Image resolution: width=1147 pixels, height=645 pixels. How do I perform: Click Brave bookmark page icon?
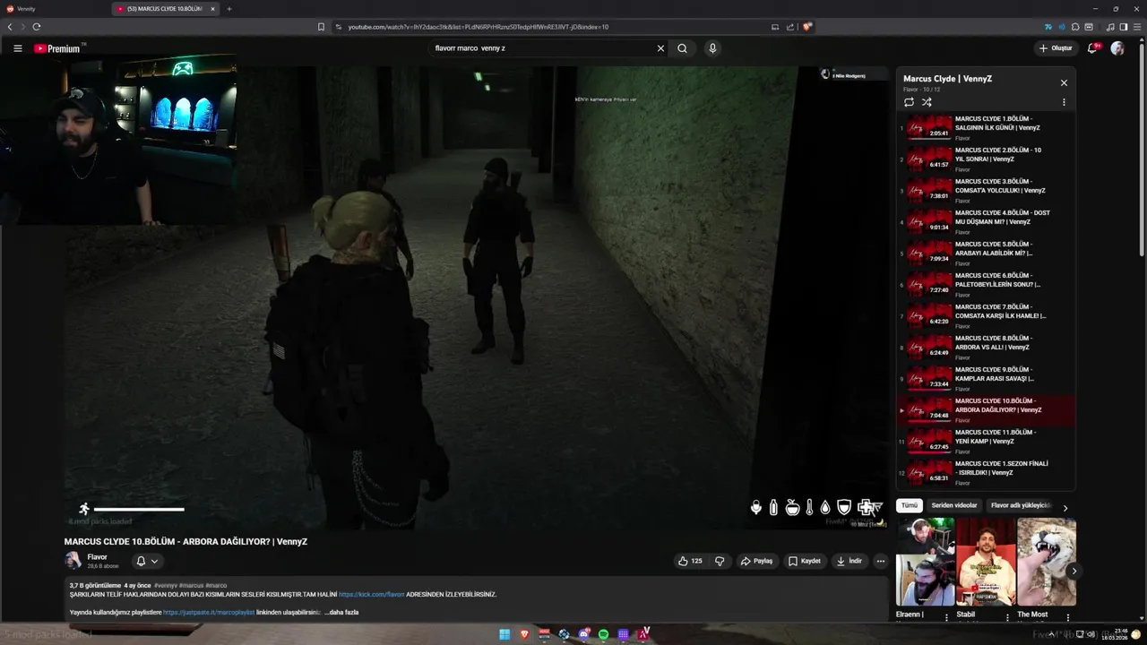point(321,27)
